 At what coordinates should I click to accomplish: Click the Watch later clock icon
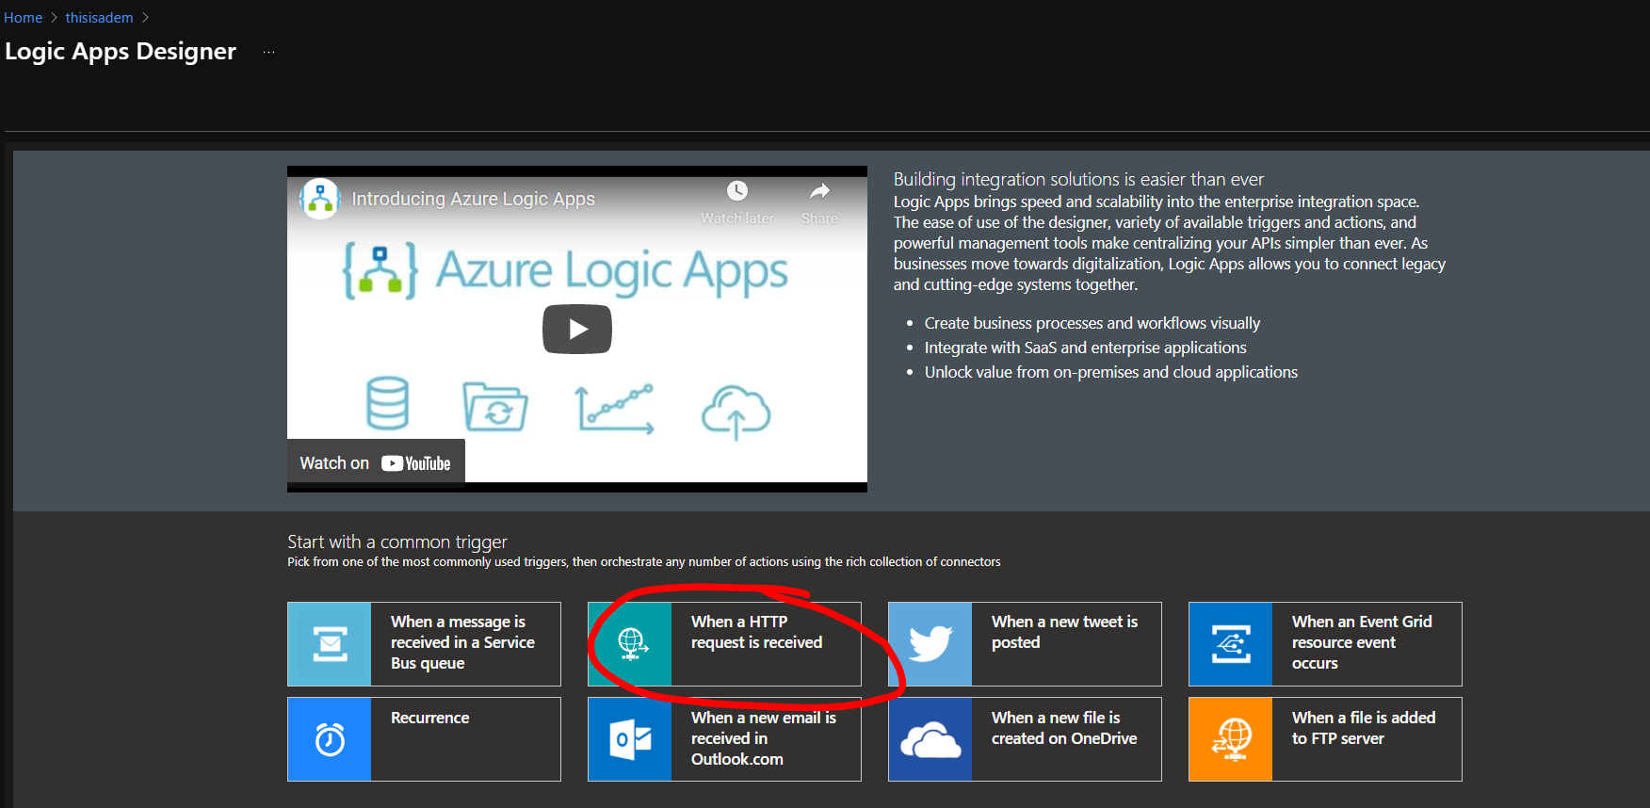coord(737,191)
